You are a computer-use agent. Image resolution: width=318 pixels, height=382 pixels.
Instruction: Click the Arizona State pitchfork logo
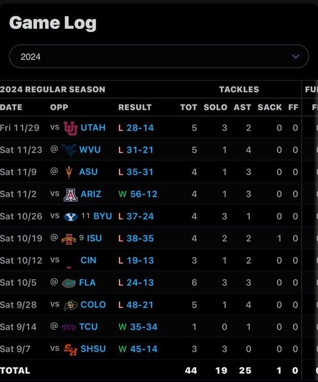69,172
